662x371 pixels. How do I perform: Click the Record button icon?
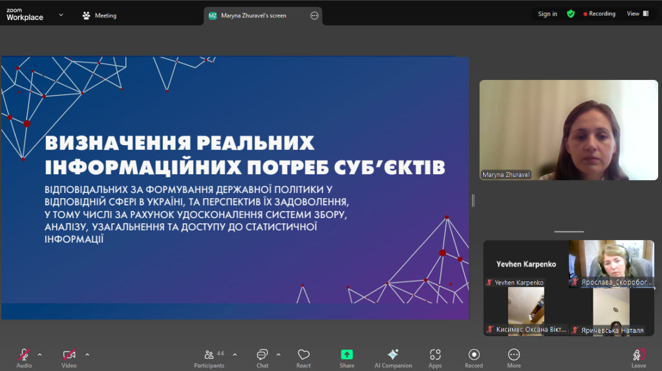474,355
